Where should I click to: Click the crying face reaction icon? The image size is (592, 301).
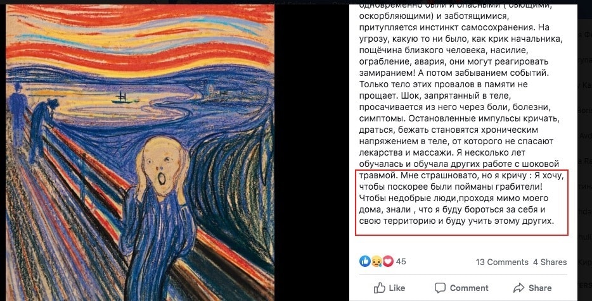coord(376,261)
